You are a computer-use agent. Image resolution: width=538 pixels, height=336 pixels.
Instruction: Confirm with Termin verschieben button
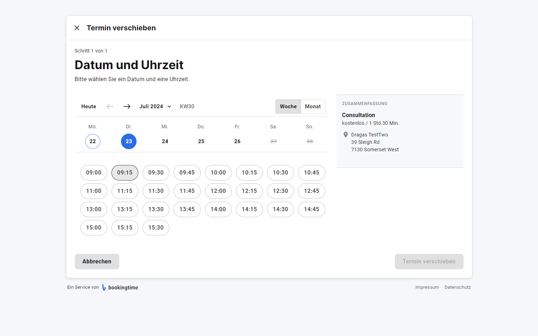click(429, 262)
